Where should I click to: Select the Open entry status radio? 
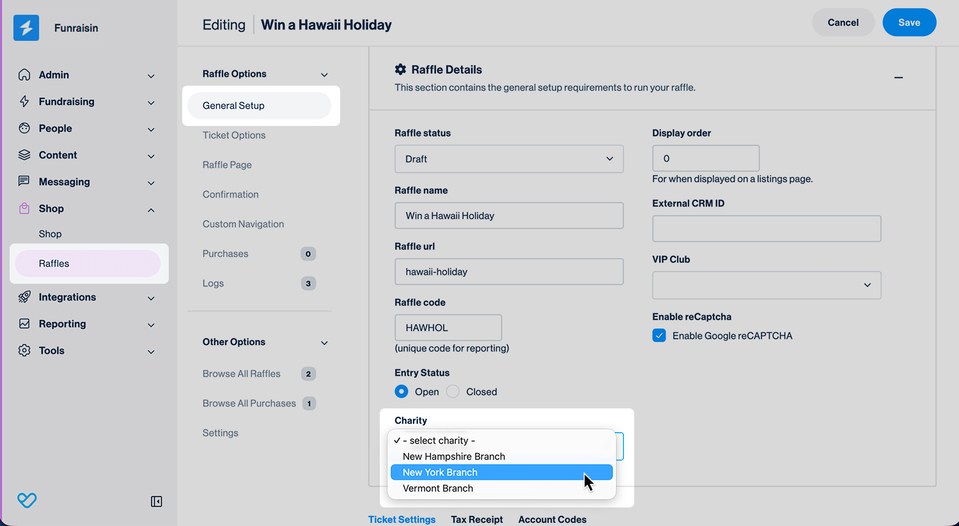click(402, 392)
